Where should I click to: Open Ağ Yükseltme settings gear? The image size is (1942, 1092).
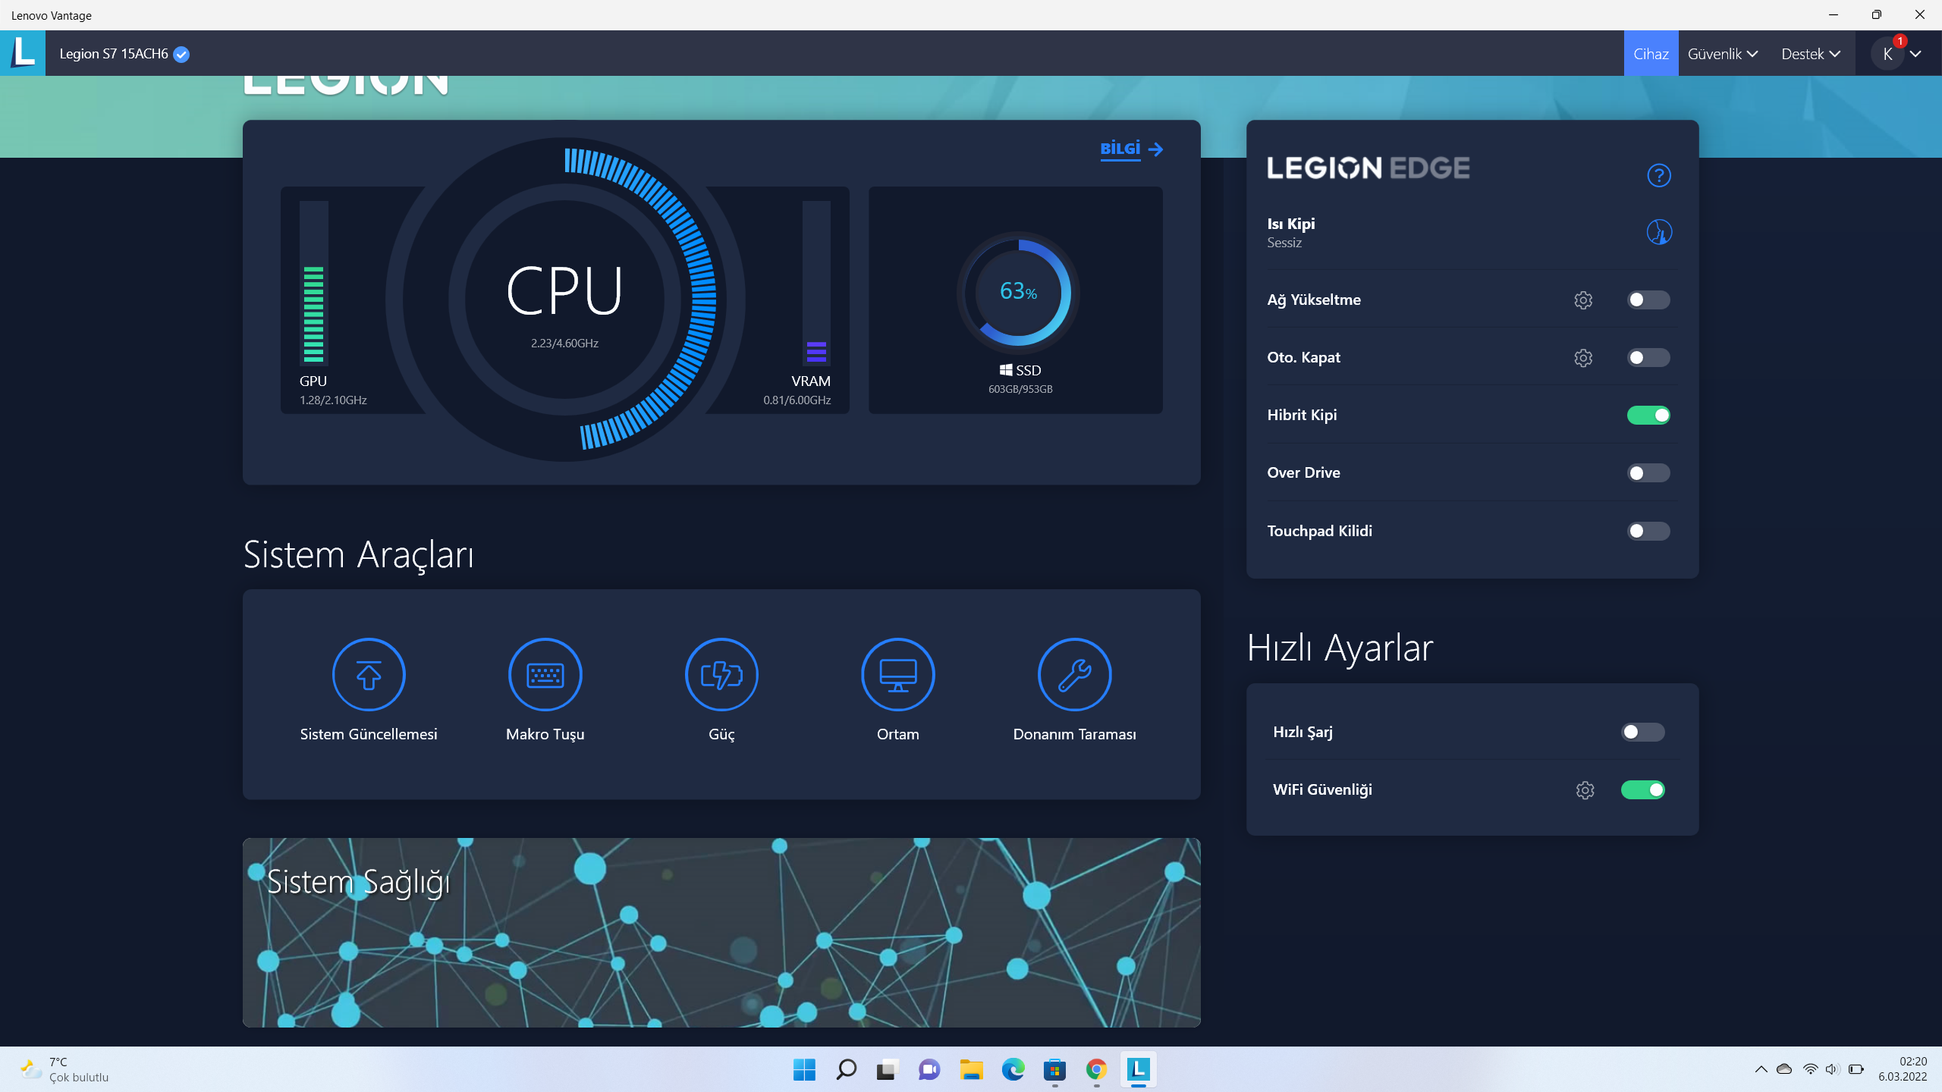pos(1583,300)
